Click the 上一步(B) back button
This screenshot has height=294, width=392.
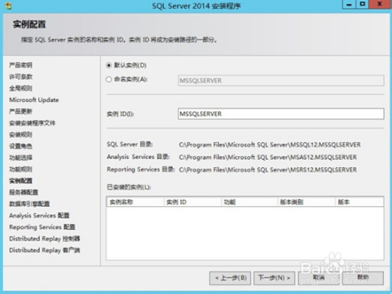point(230,278)
